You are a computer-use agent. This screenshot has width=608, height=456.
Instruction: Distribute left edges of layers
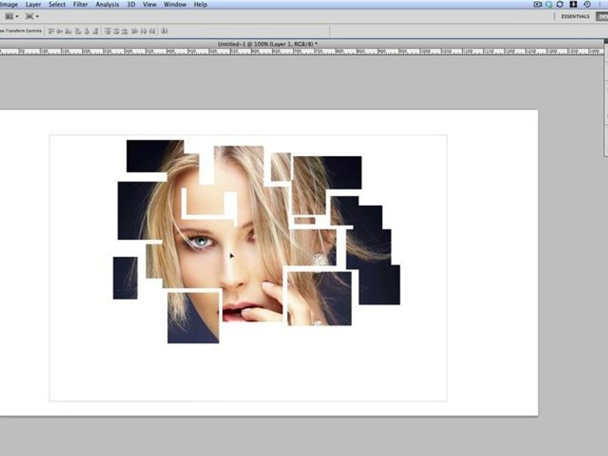click(134, 31)
